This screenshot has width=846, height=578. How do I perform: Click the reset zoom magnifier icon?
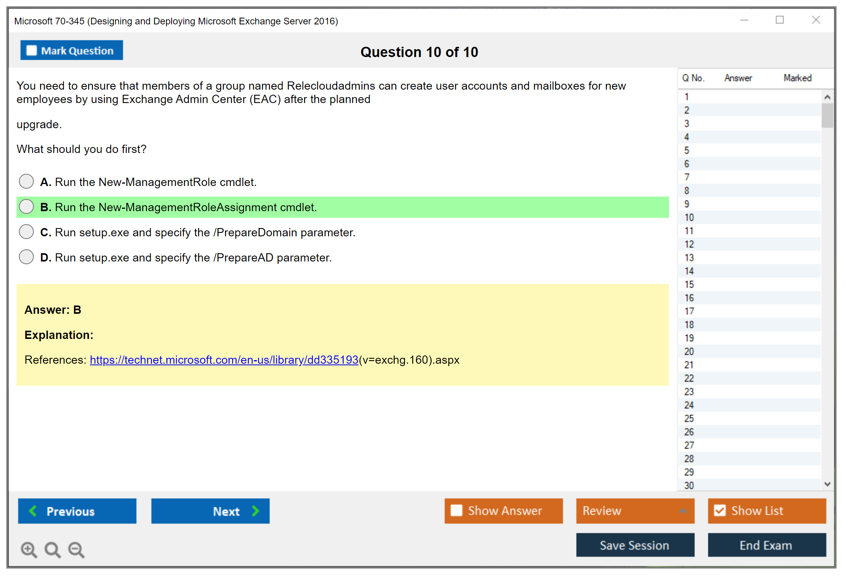(52, 549)
